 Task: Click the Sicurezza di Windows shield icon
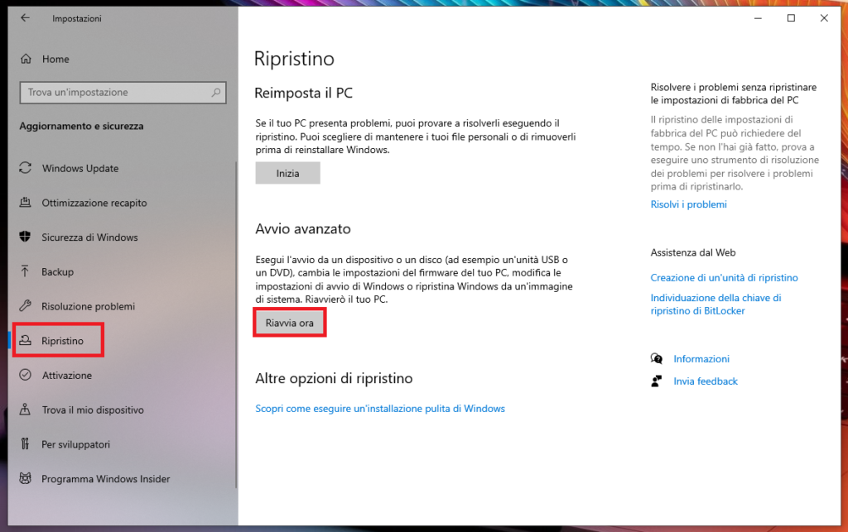[25, 237]
